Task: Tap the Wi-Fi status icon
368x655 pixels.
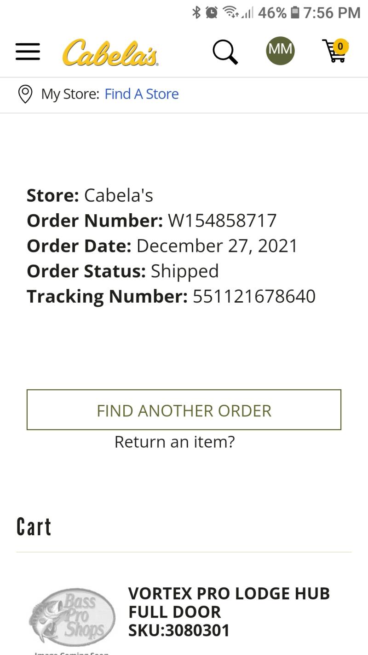Action: (x=231, y=12)
